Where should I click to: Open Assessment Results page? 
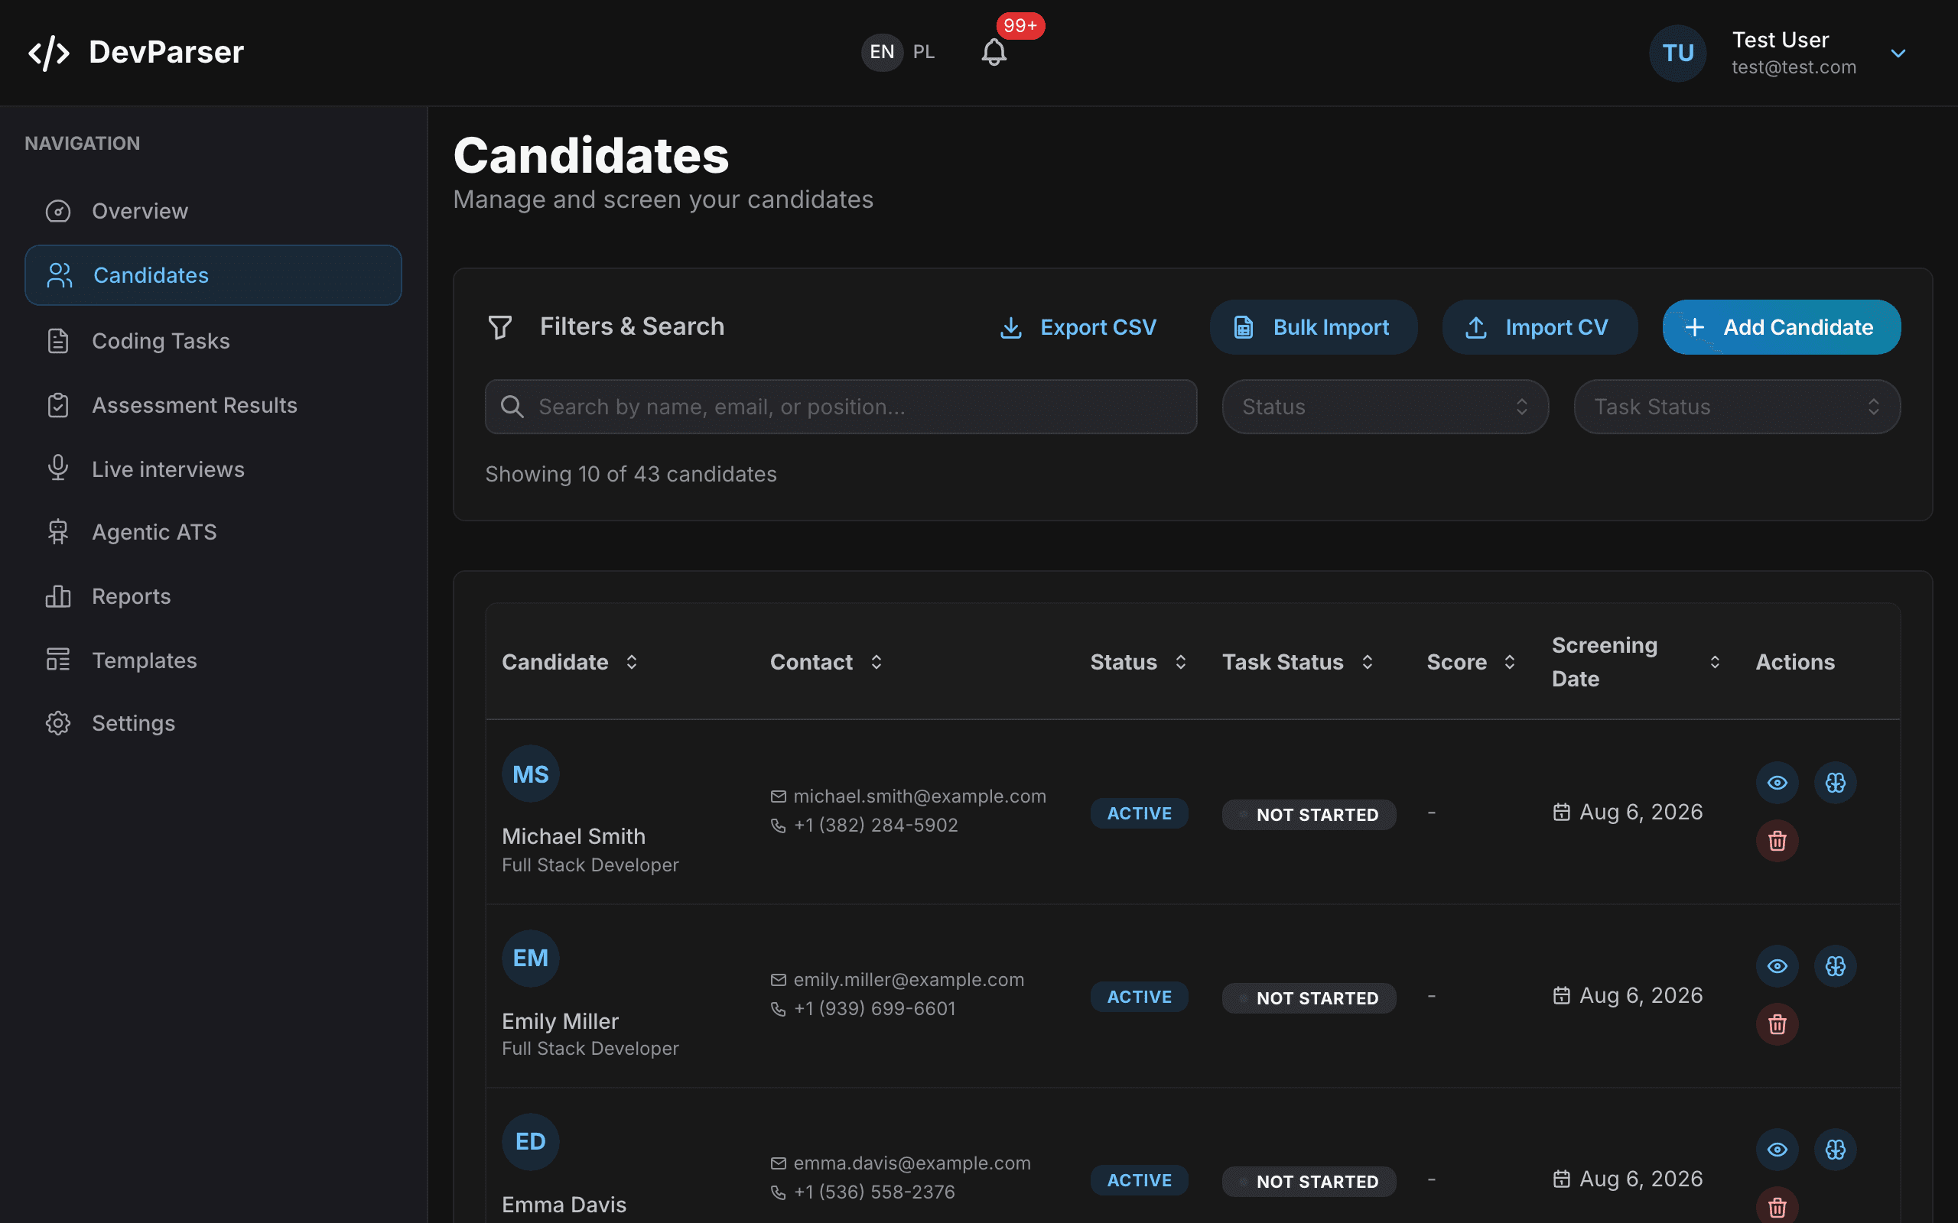(213, 404)
